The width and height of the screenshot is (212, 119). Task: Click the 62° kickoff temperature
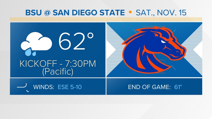point(76,41)
